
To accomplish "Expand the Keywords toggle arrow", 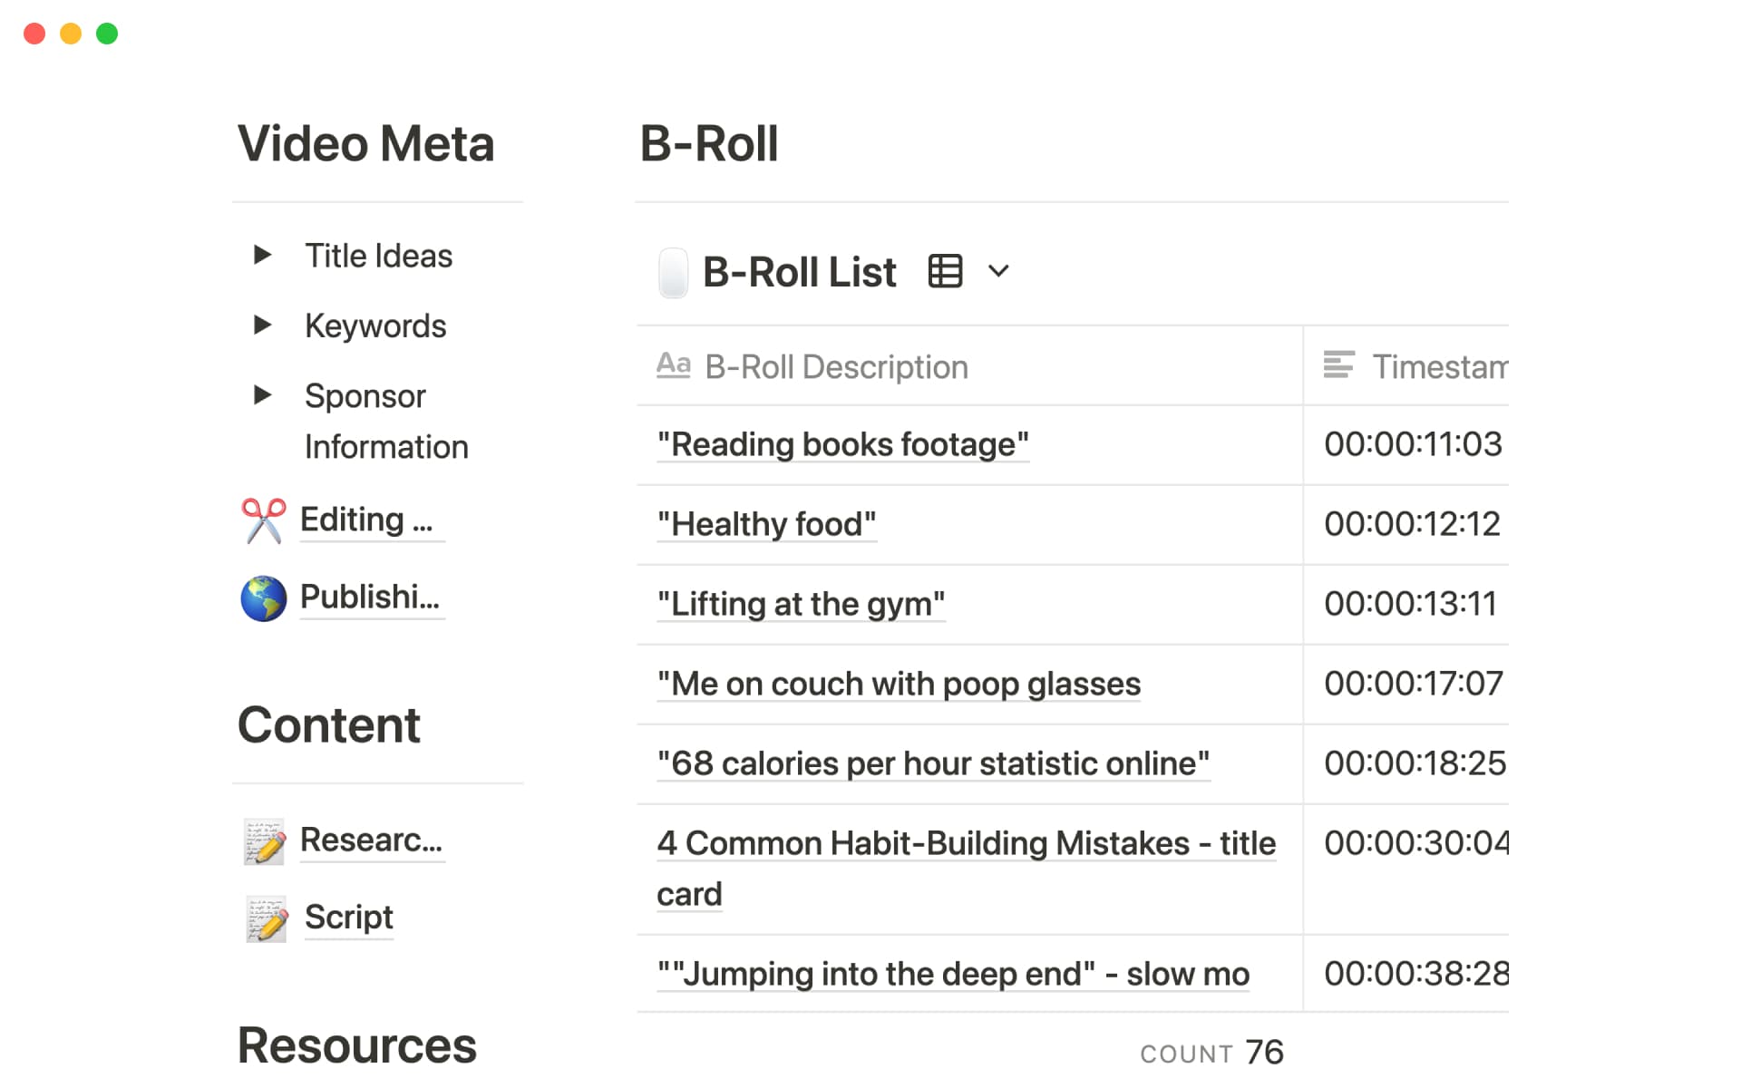I will tap(263, 325).
